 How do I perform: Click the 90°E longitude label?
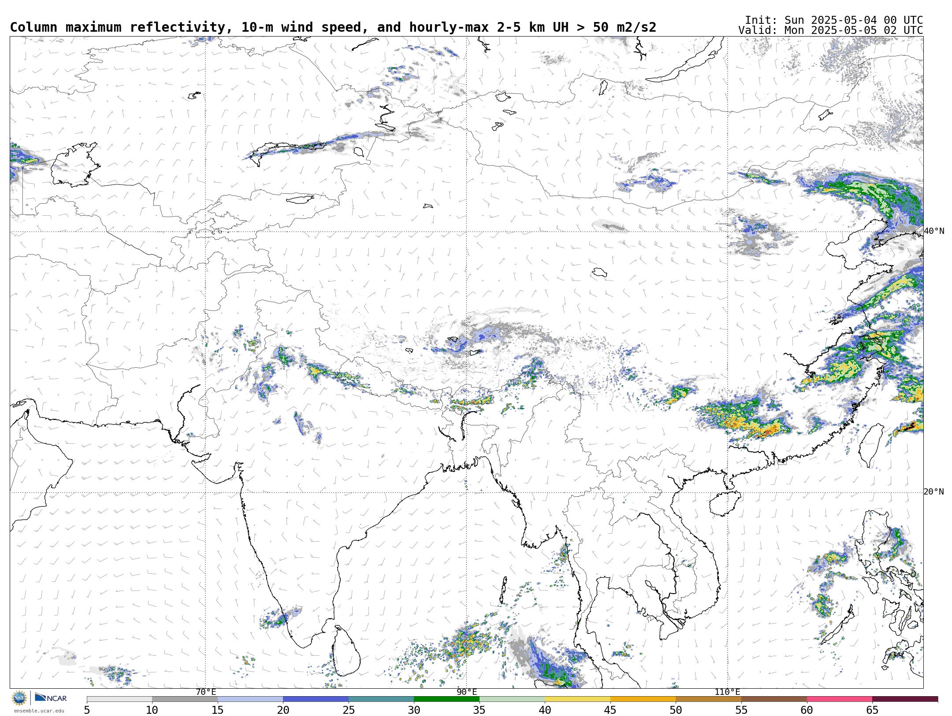[x=467, y=692]
